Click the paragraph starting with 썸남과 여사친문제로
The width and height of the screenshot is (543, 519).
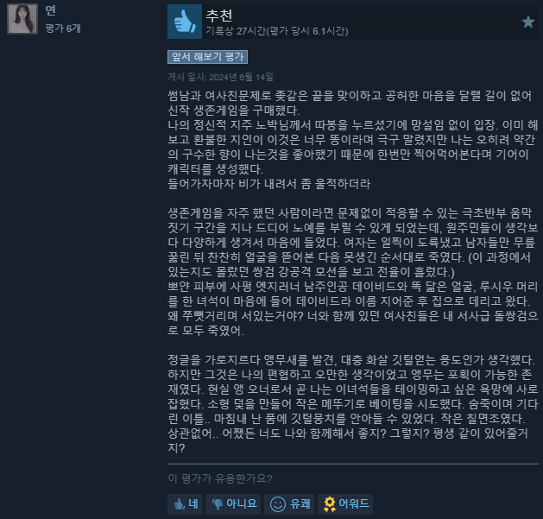(x=352, y=139)
